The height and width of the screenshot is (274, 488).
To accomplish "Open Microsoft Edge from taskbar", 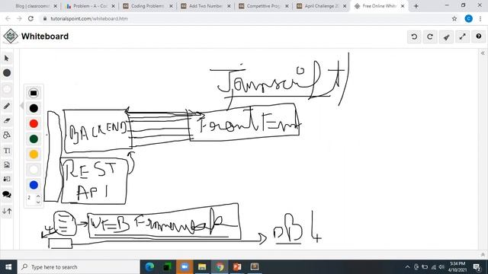I will point(149,266).
